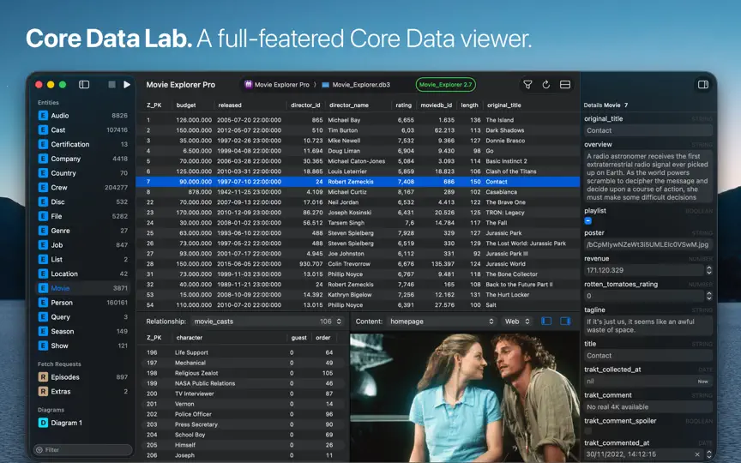Select the List entity
The image size is (741, 463).
click(82, 260)
